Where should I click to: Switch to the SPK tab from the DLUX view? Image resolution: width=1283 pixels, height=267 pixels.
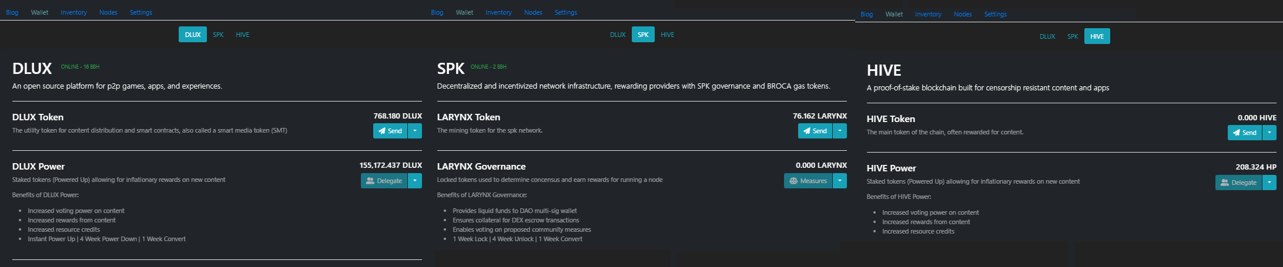[218, 35]
